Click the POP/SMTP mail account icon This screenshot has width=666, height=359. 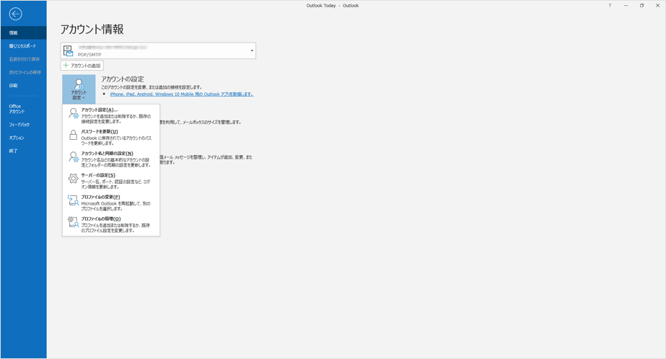69,50
